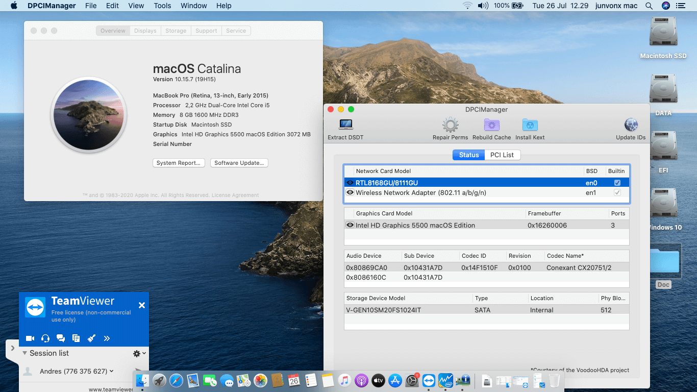Toggle Builtin checkbox for RTL8168GU/8111GU
The height and width of the screenshot is (392, 697).
click(617, 183)
